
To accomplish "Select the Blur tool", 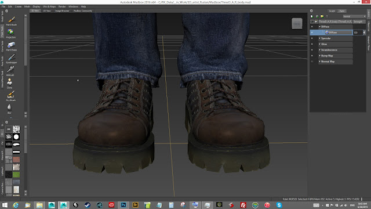I will click(x=9, y=109).
